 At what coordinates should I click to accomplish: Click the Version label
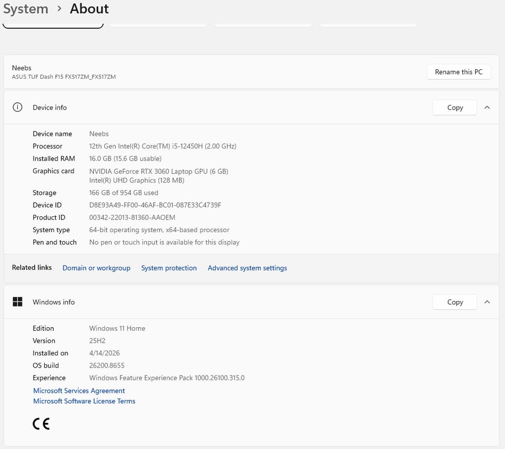pos(44,341)
